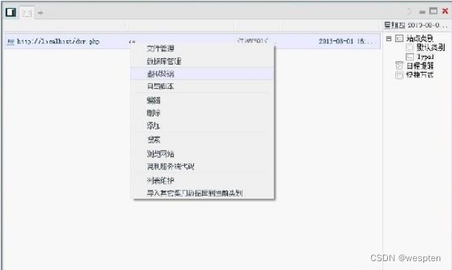Click the PHP icon of the localhost entry

pyautogui.click(x=11, y=42)
